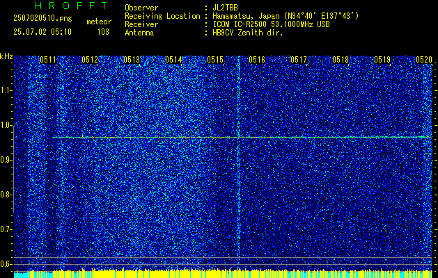Click the 'Receiving Location' label

pyautogui.click(x=162, y=16)
